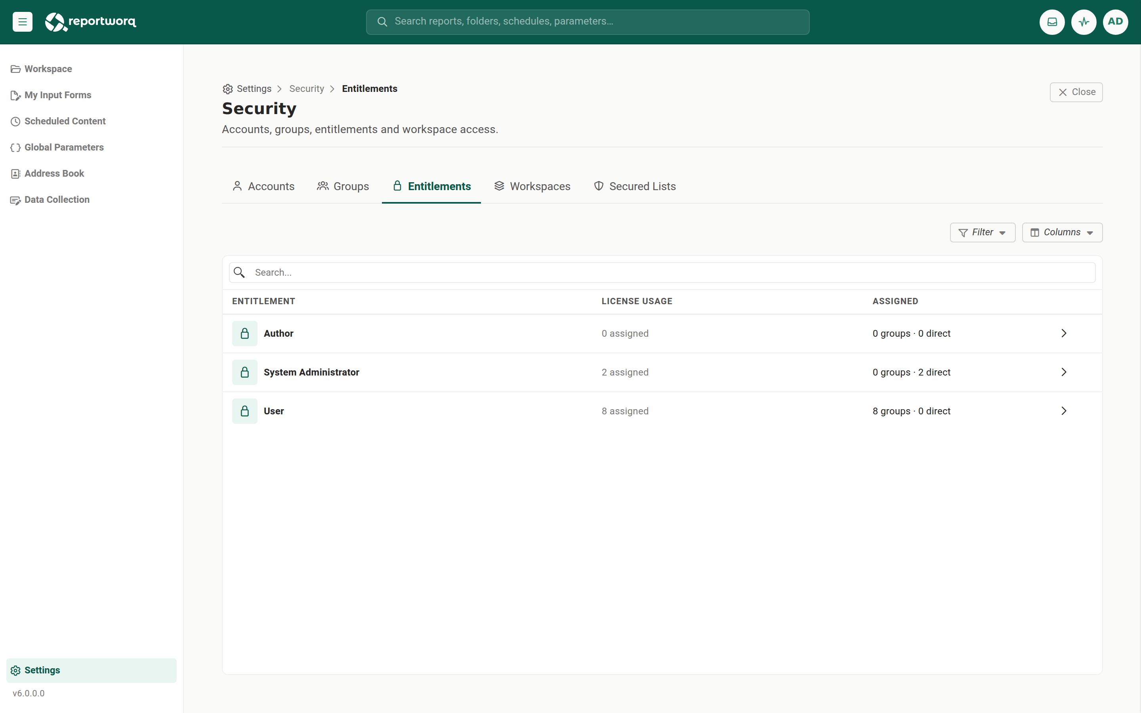Click the v6.0.0.0 version label

click(x=28, y=694)
